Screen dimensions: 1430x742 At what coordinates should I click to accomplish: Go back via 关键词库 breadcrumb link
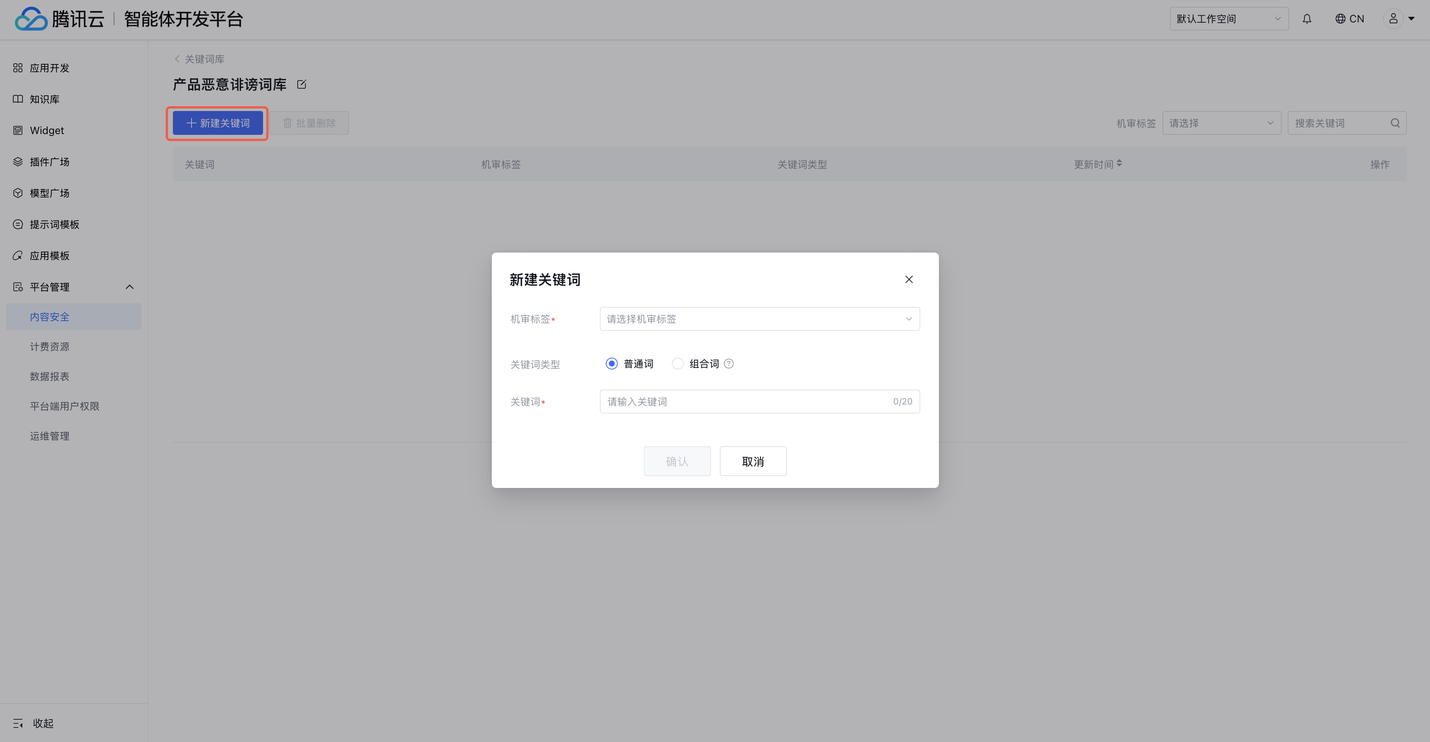pyautogui.click(x=200, y=59)
